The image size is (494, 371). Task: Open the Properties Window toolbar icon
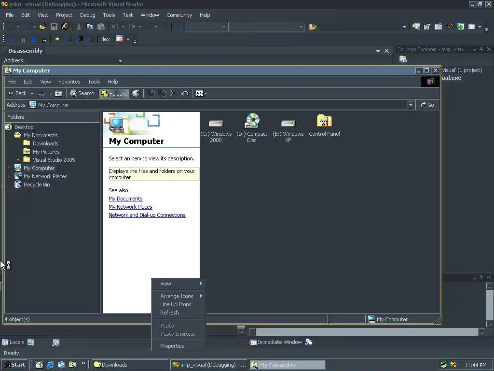point(427,27)
